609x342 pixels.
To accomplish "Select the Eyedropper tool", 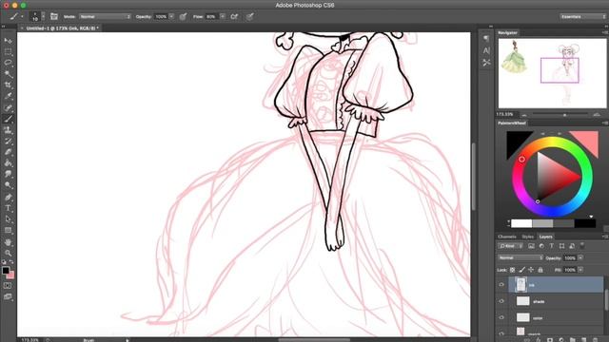I will pos(8,96).
